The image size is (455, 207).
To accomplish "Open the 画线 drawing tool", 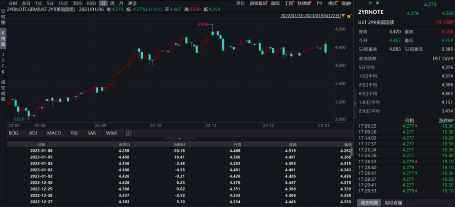I will point(275,3).
